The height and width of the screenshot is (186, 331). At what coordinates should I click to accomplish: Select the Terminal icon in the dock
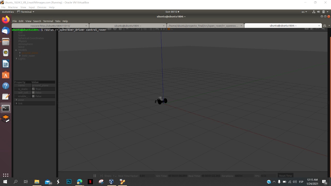pyautogui.click(x=6, y=108)
